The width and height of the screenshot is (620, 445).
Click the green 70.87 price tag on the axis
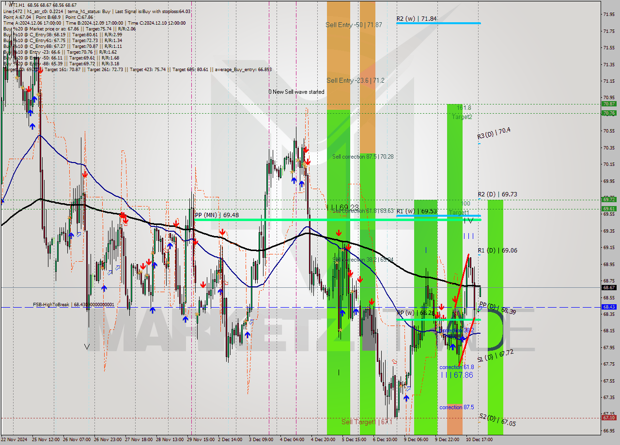coord(609,104)
